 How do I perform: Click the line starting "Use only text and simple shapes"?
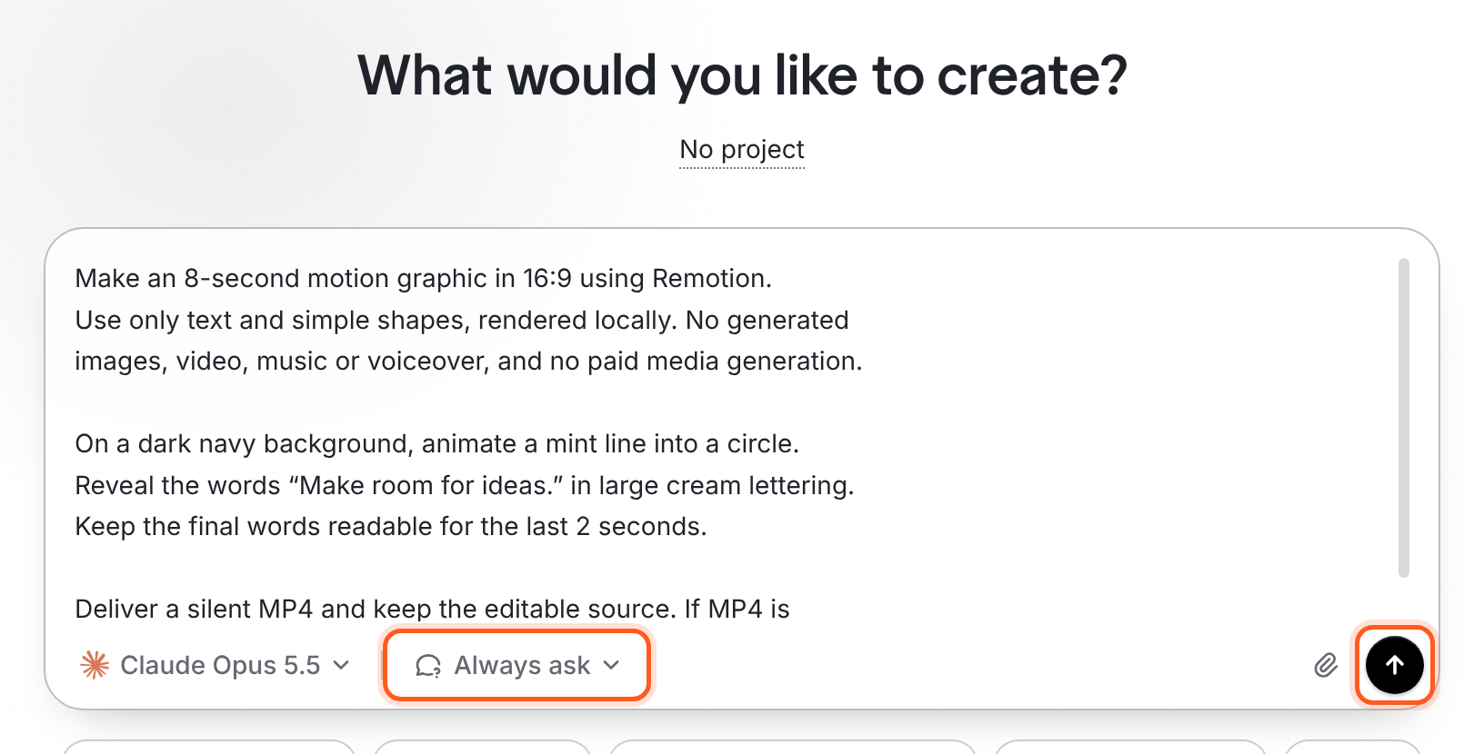(x=462, y=320)
